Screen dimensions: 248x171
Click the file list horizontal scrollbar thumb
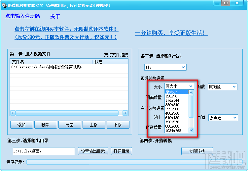pos(67,113)
